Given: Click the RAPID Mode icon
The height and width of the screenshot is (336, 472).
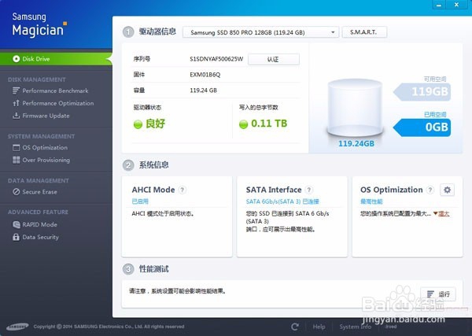Looking at the screenshot, I should [16, 224].
